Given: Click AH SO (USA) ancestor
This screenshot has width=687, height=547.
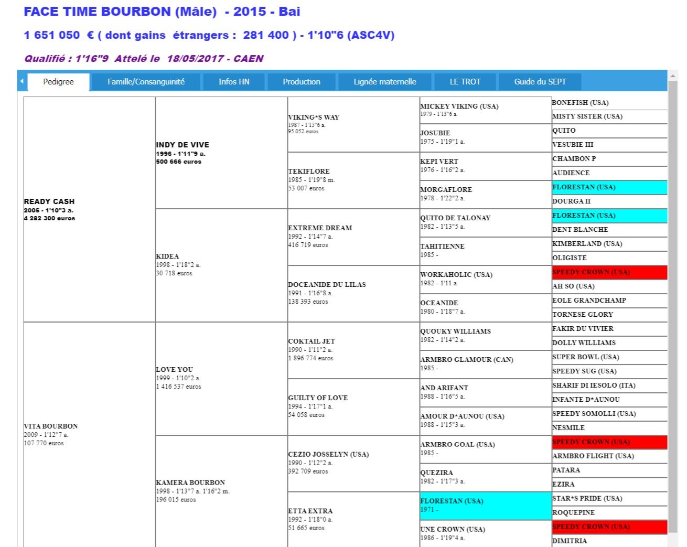Looking at the screenshot, I should click(574, 286).
